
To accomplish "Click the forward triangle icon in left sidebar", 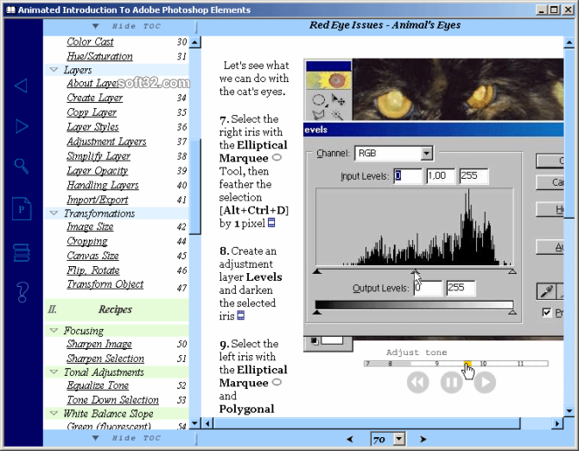I will [22, 126].
